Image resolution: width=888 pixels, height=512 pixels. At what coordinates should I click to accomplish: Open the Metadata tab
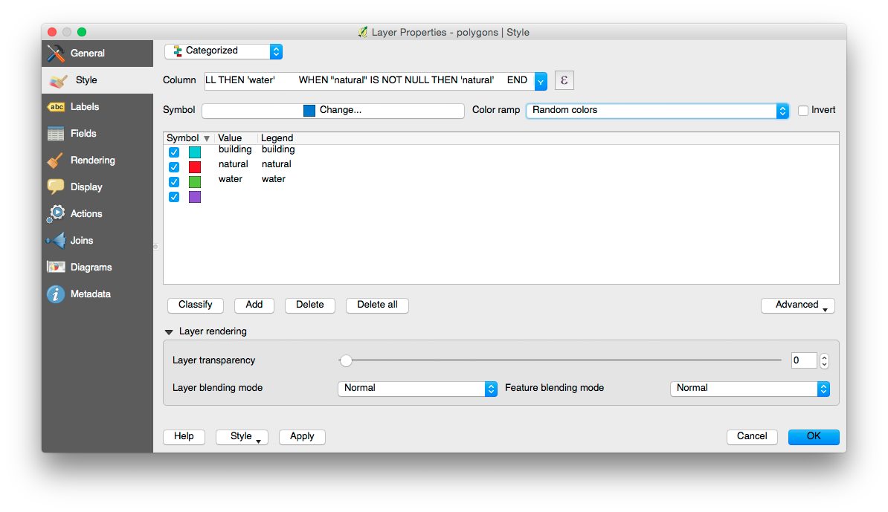97,294
